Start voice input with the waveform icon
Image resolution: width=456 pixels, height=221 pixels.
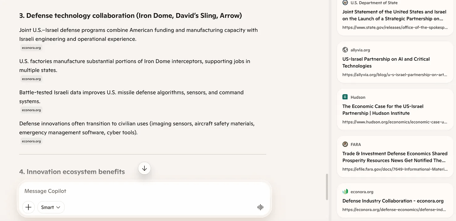pos(260,207)
